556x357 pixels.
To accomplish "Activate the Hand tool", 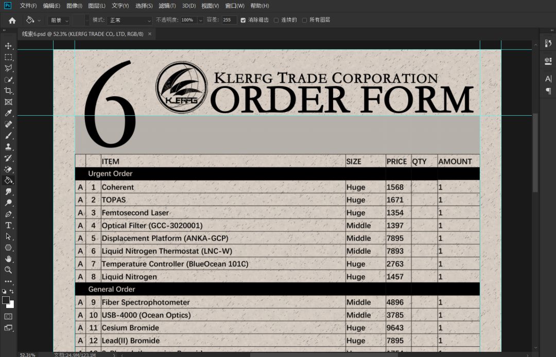I will click(x=8, y=259).
